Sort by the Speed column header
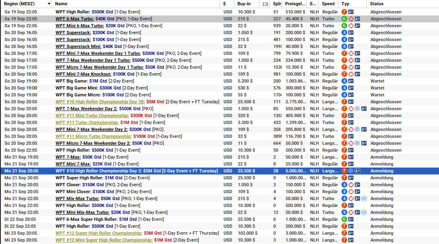Image resolution: width=439 pixels, height=244 pixels. tap(328, 4)
